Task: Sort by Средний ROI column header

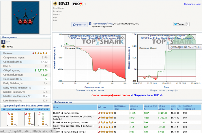Action: [151, 107]
